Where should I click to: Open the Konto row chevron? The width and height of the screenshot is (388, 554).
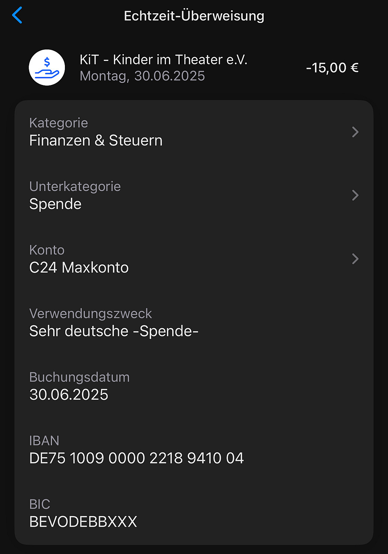[x=355, y=259]
